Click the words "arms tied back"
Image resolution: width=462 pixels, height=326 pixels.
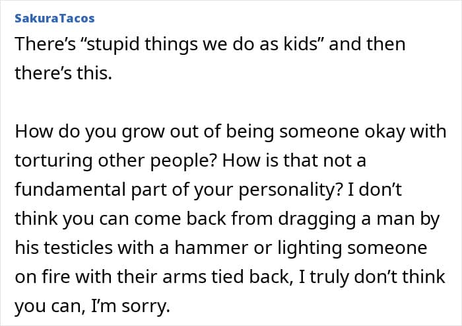226,277
